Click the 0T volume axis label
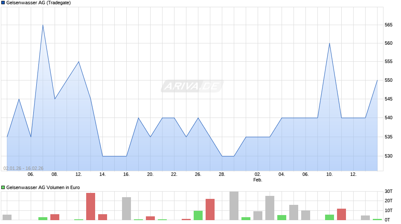The image size is (401, 224). (387, 220)
